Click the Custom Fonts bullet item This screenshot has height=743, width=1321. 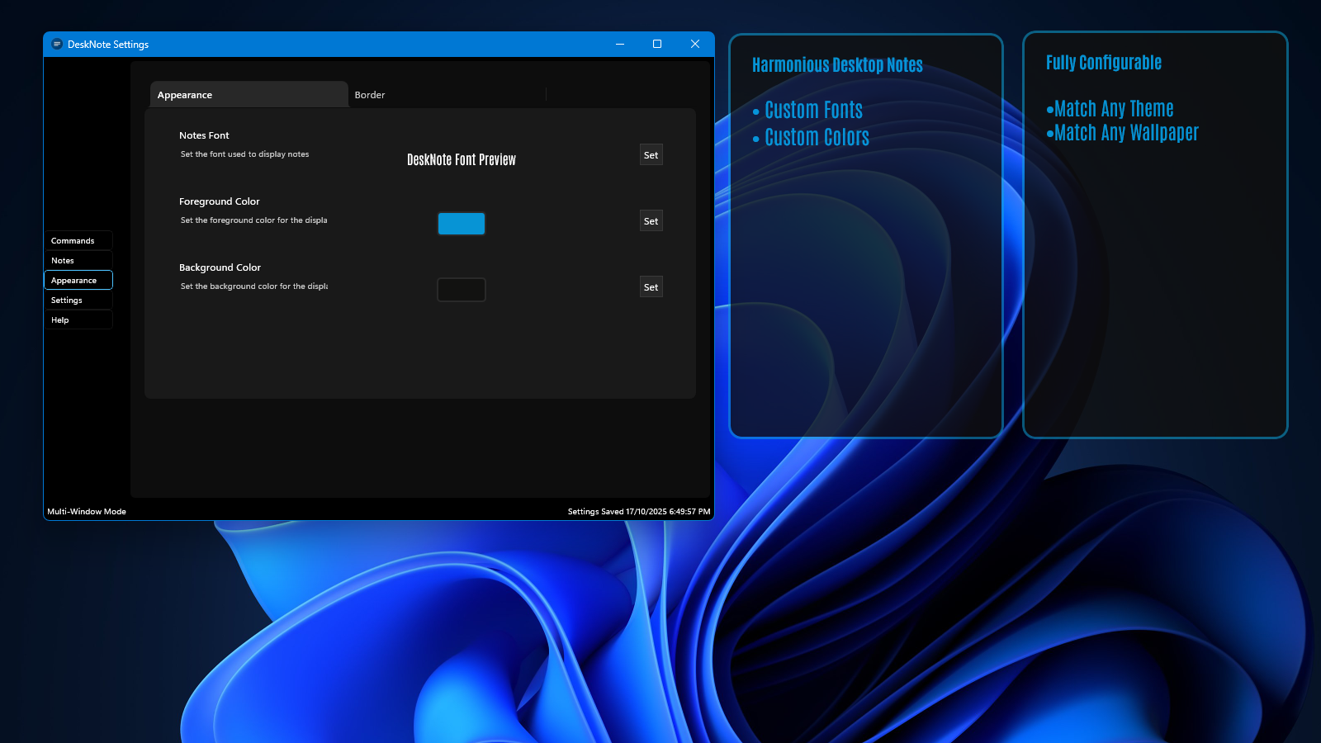coord(813,109)
